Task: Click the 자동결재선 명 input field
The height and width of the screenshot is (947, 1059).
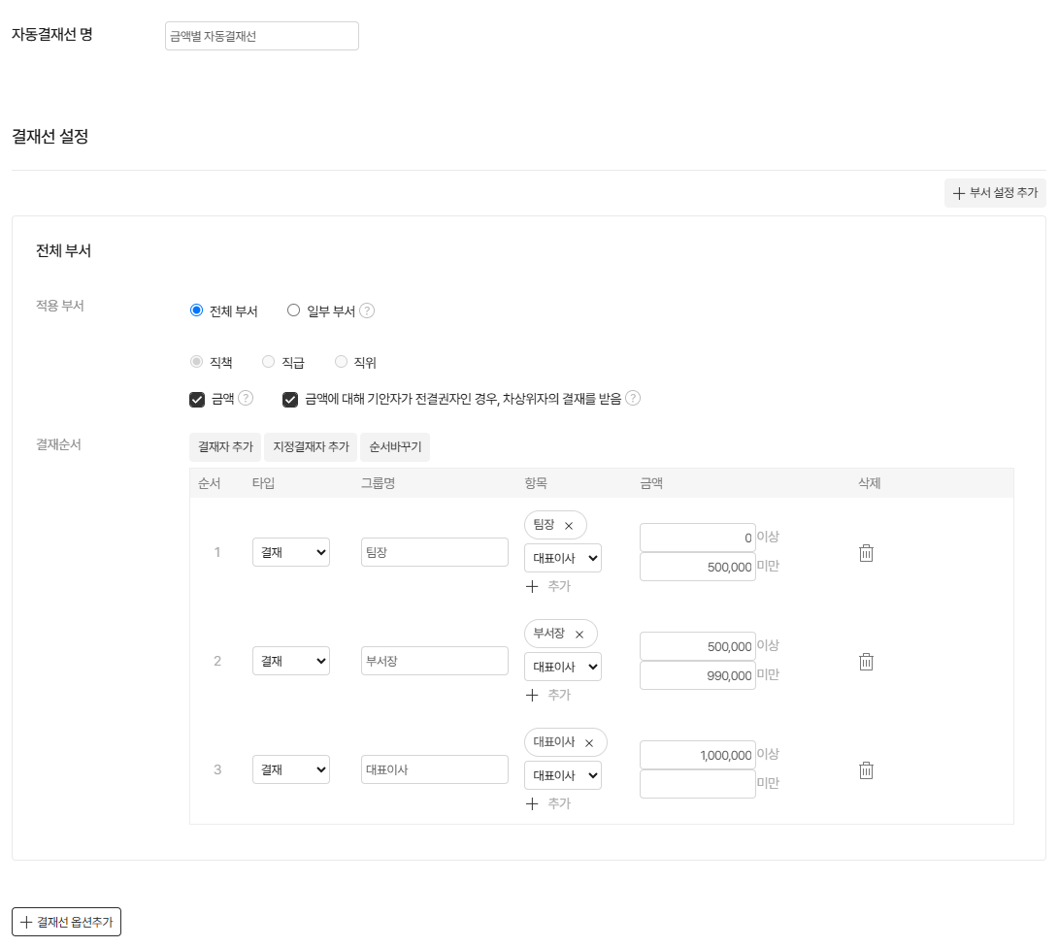Action: (261, 36)
